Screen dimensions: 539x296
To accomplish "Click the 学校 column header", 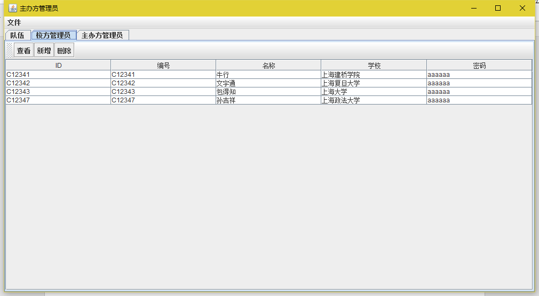I will (x=374, y=65).
